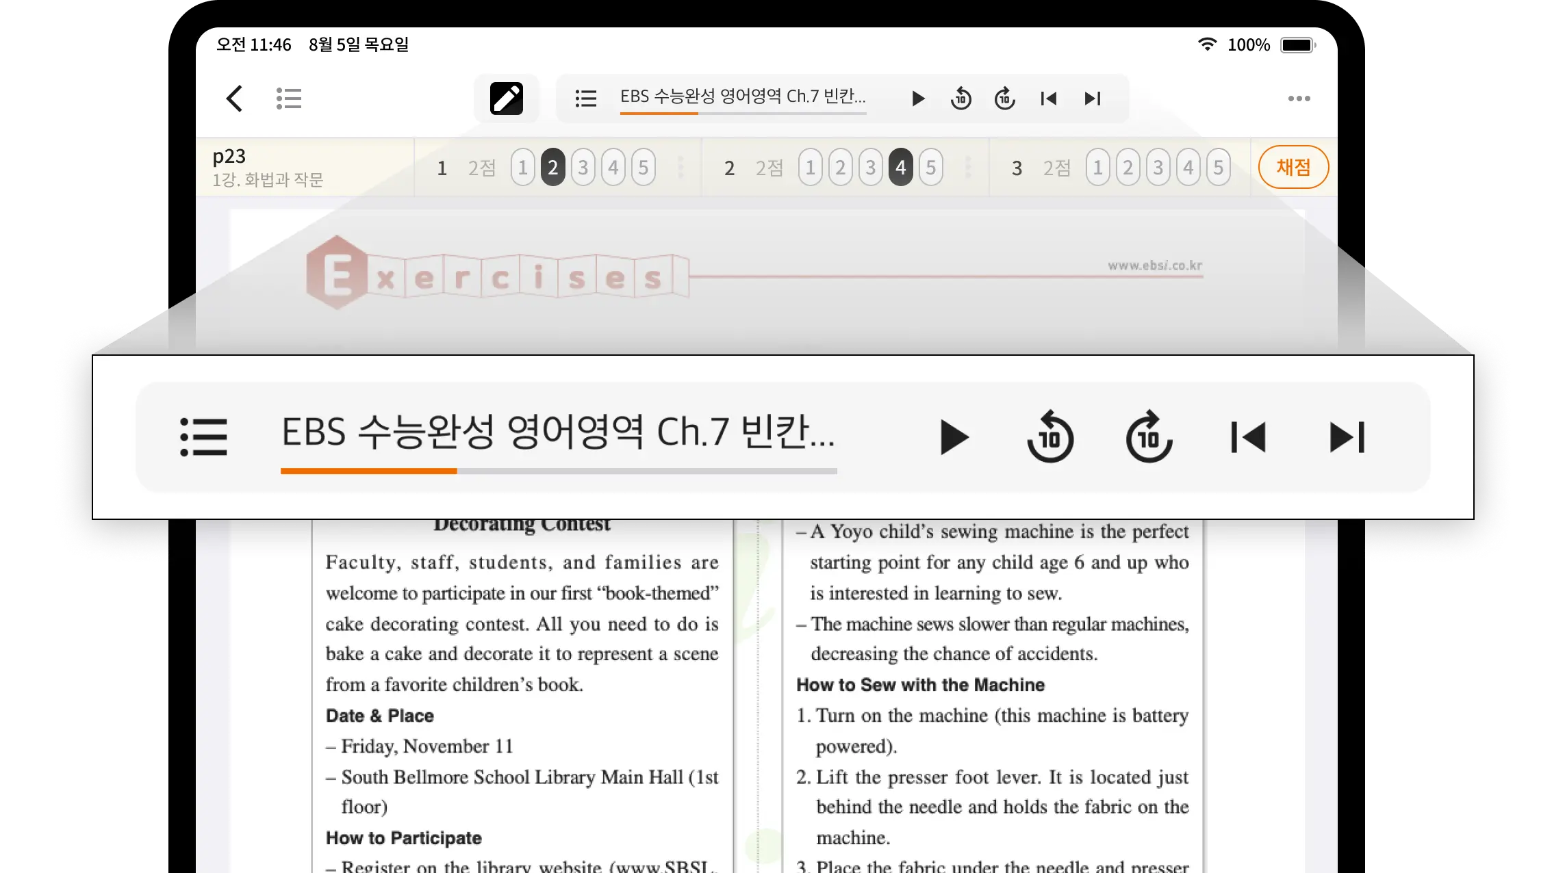Select answer 2 for question 1
1565x873 pixels.
552,168
